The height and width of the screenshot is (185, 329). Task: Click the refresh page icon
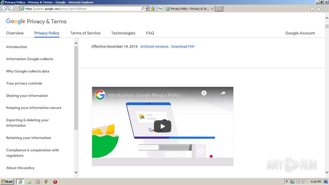(x=160, y=9)
